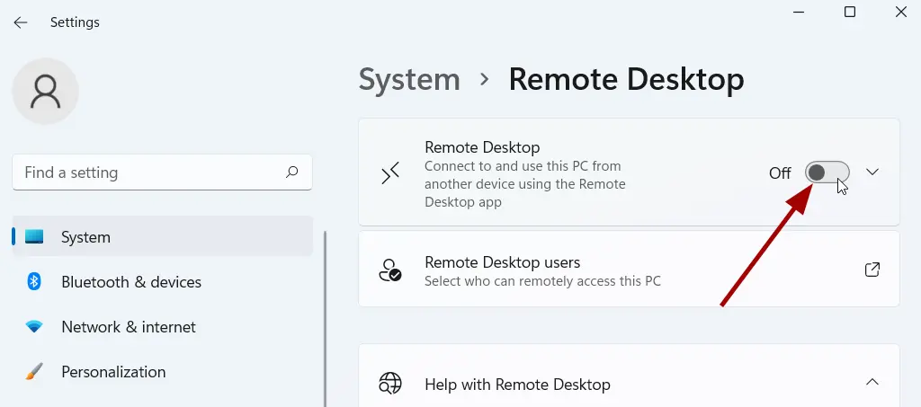Image resolution: width=921 pixels, height=407 pixels.
Task: Click the 'Connect to and use this PC' description
Action: coord(525,184)
